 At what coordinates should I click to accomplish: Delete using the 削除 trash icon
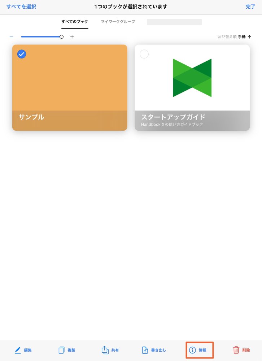tap(236, 350)
